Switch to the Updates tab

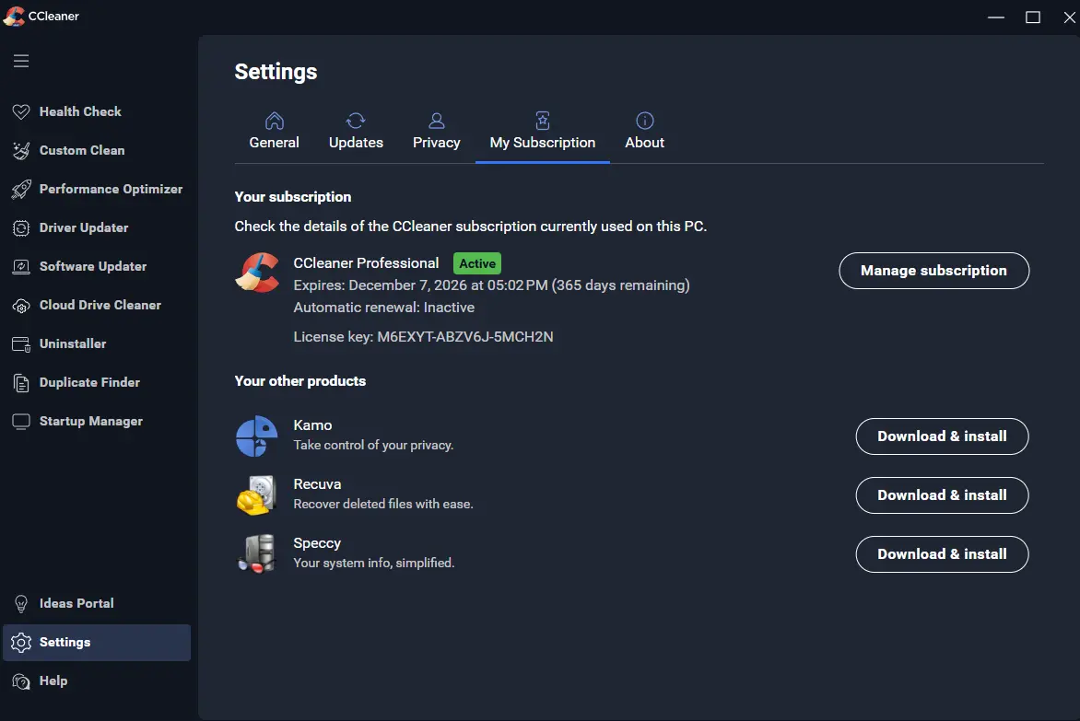tap(356, 132)
